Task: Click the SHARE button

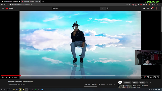Action: tap(102, 84)
